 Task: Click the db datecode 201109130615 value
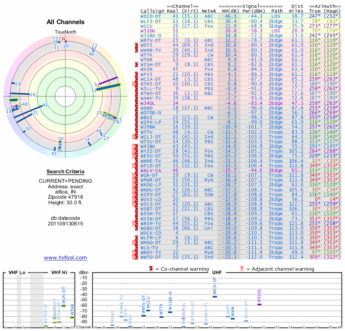coord(66,224)
